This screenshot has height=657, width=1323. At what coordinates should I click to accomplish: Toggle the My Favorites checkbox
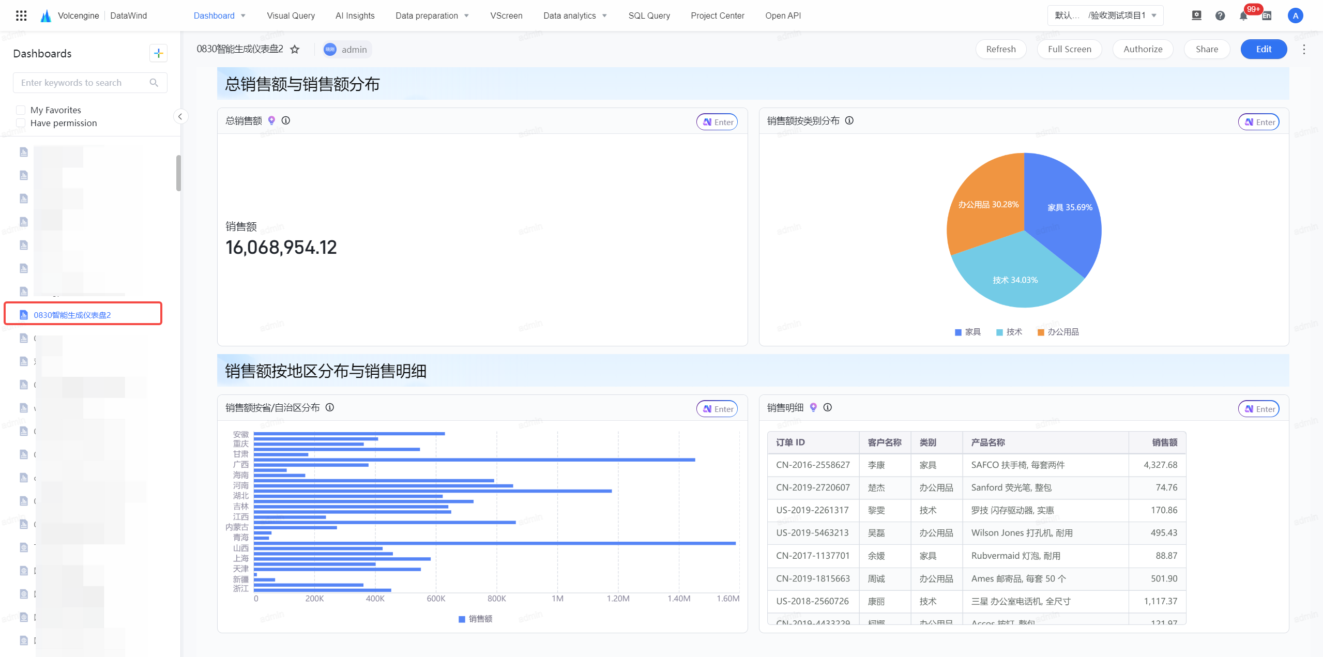click(x=21, y=110)
